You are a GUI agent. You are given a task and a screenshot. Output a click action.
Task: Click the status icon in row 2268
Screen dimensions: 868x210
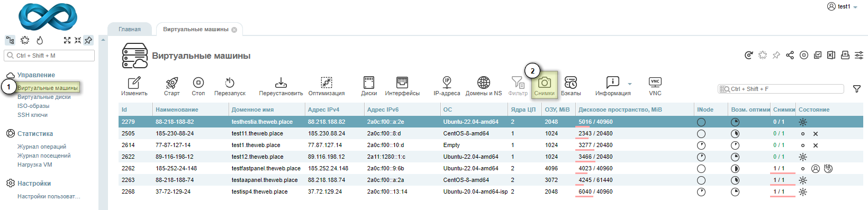click(x=803, y=191)
